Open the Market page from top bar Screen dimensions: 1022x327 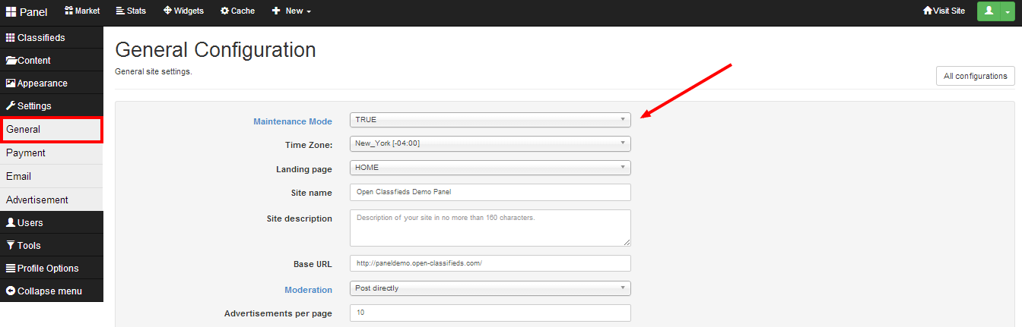click(x=82, y=11)
